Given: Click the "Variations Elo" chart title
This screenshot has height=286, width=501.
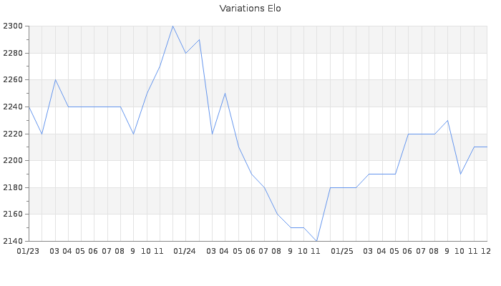Looking at the screenshot, I should pos(250,9).
